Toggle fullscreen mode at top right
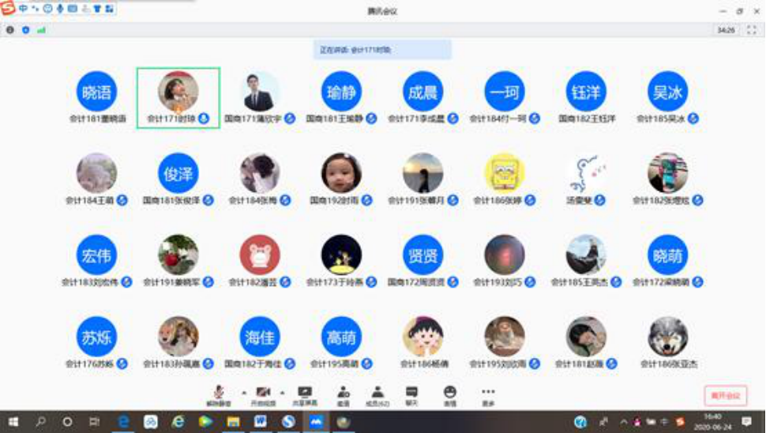 coord(750,30)
